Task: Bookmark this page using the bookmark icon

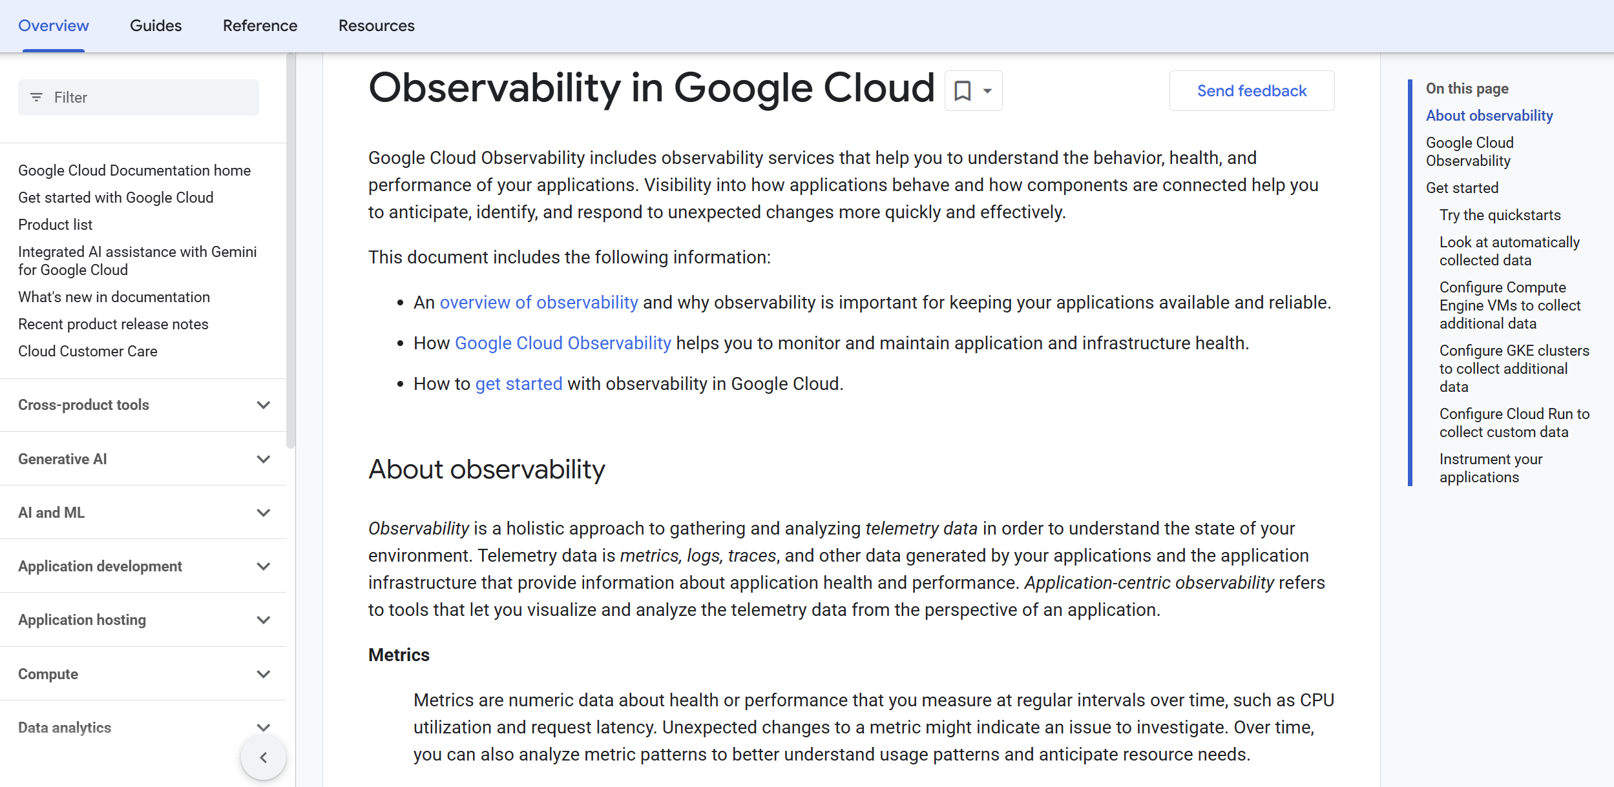Action: tap(963, 90)
